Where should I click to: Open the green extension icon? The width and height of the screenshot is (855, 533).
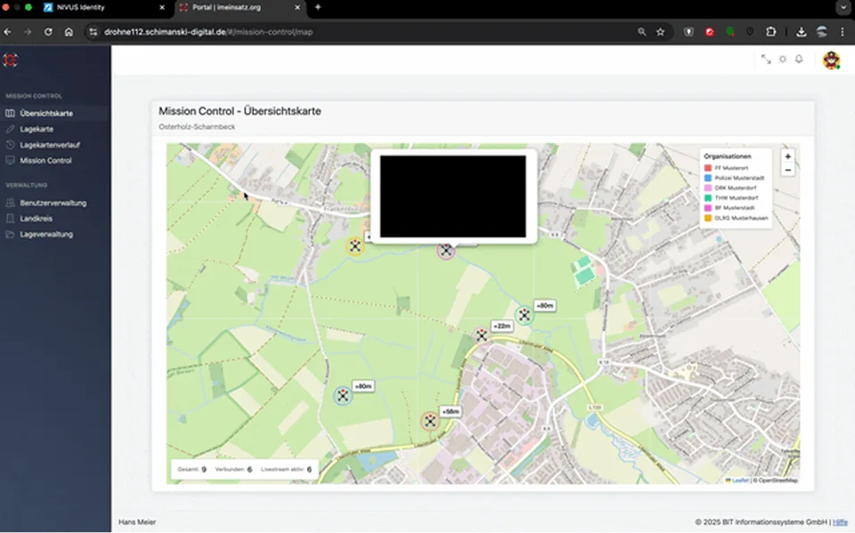[730, 32]
